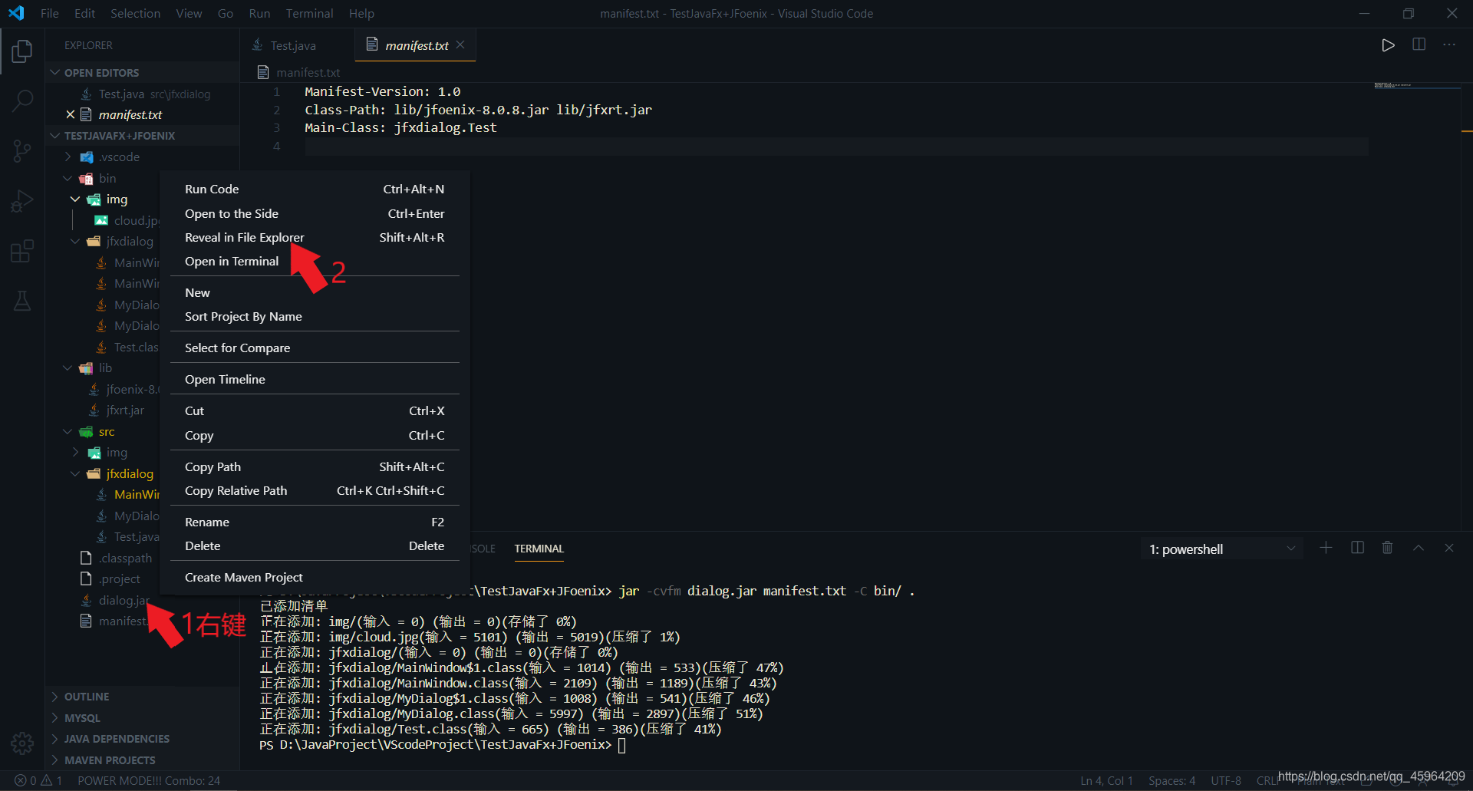Open the Manage gear settings

pyautogui.click(x=22, y=743)
